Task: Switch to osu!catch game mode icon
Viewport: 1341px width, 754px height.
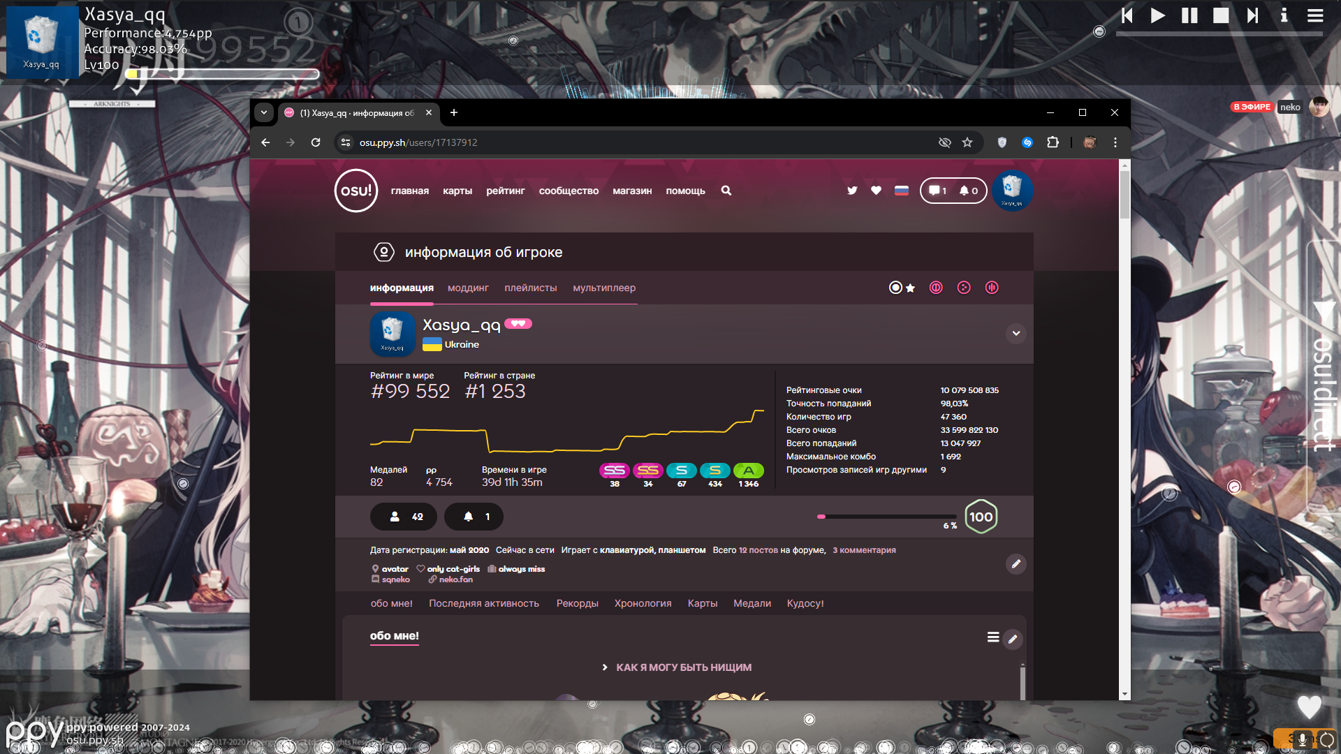Action: pos(964,288)
